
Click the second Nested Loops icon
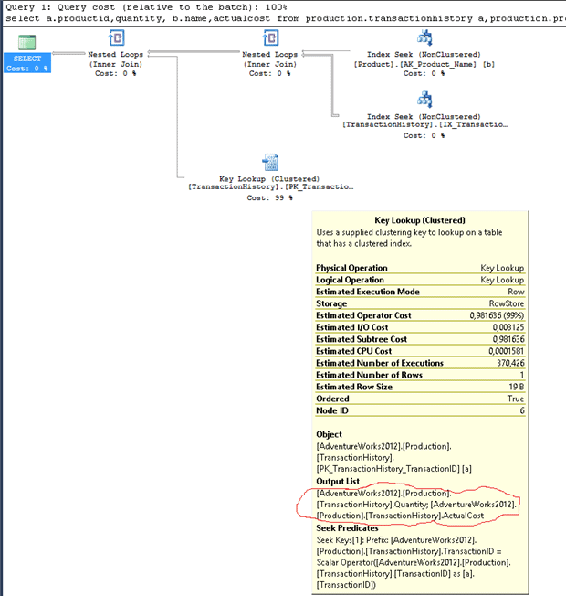tap(270, 37)
